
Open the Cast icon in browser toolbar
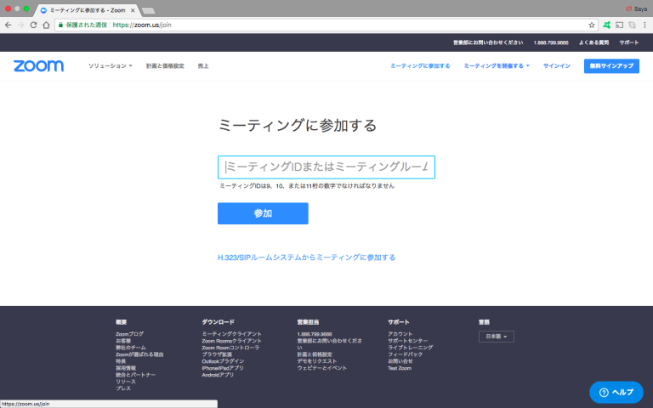(x=620, y=25)
